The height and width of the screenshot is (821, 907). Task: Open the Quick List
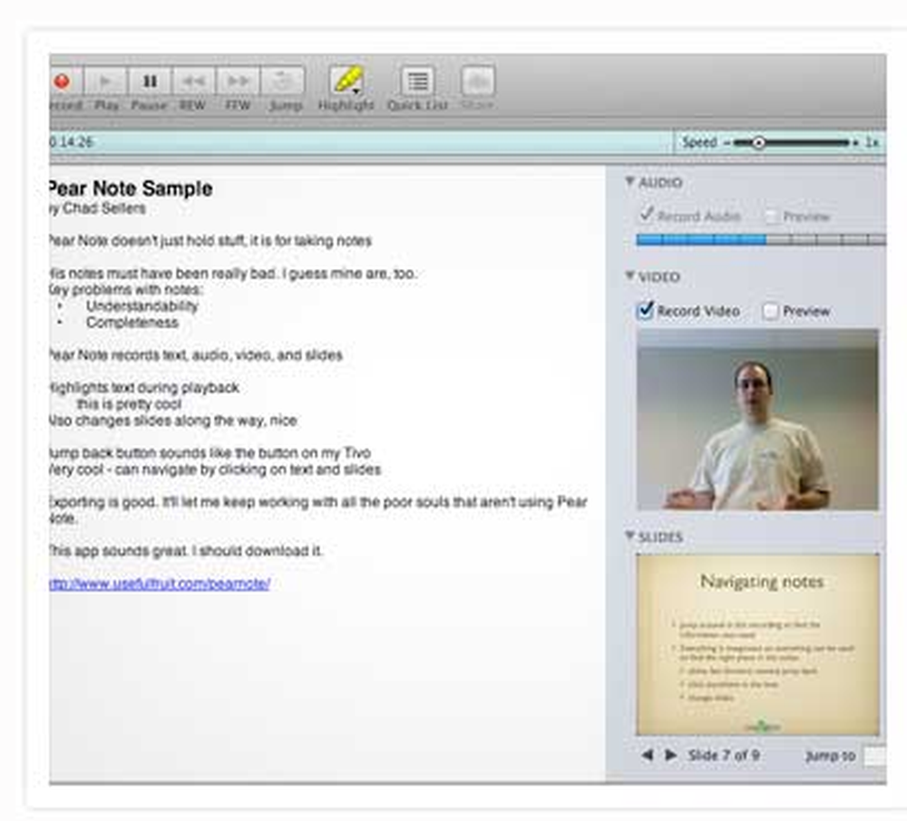(x=417, y=81)
